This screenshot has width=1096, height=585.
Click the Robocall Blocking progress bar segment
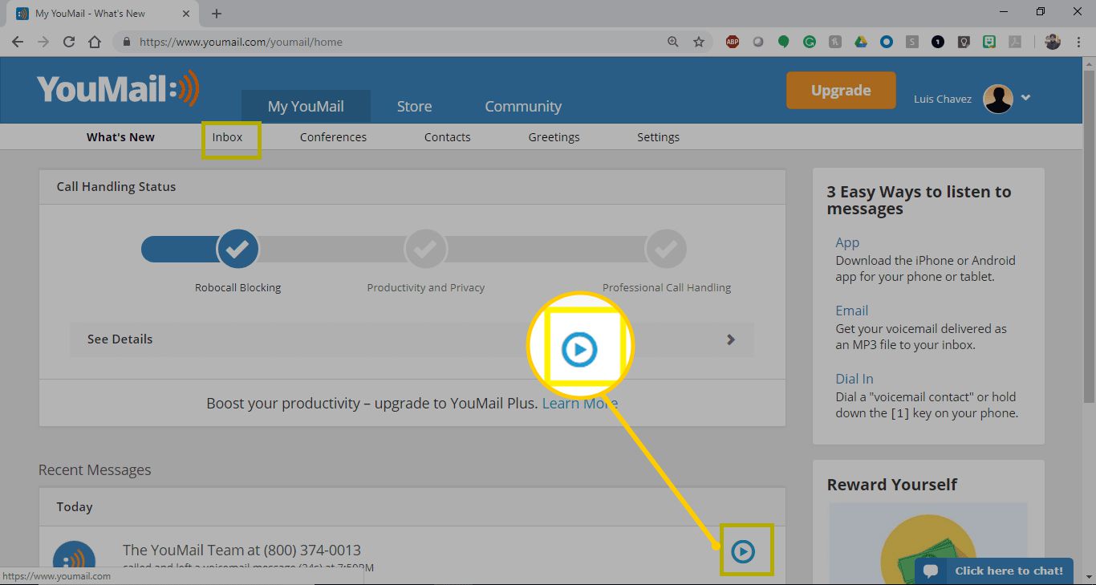181,250
